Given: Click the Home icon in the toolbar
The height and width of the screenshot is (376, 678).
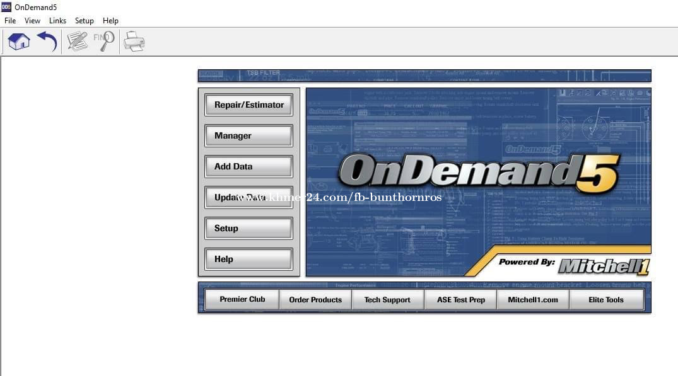Looking at the screenshot, I should 19,42.
